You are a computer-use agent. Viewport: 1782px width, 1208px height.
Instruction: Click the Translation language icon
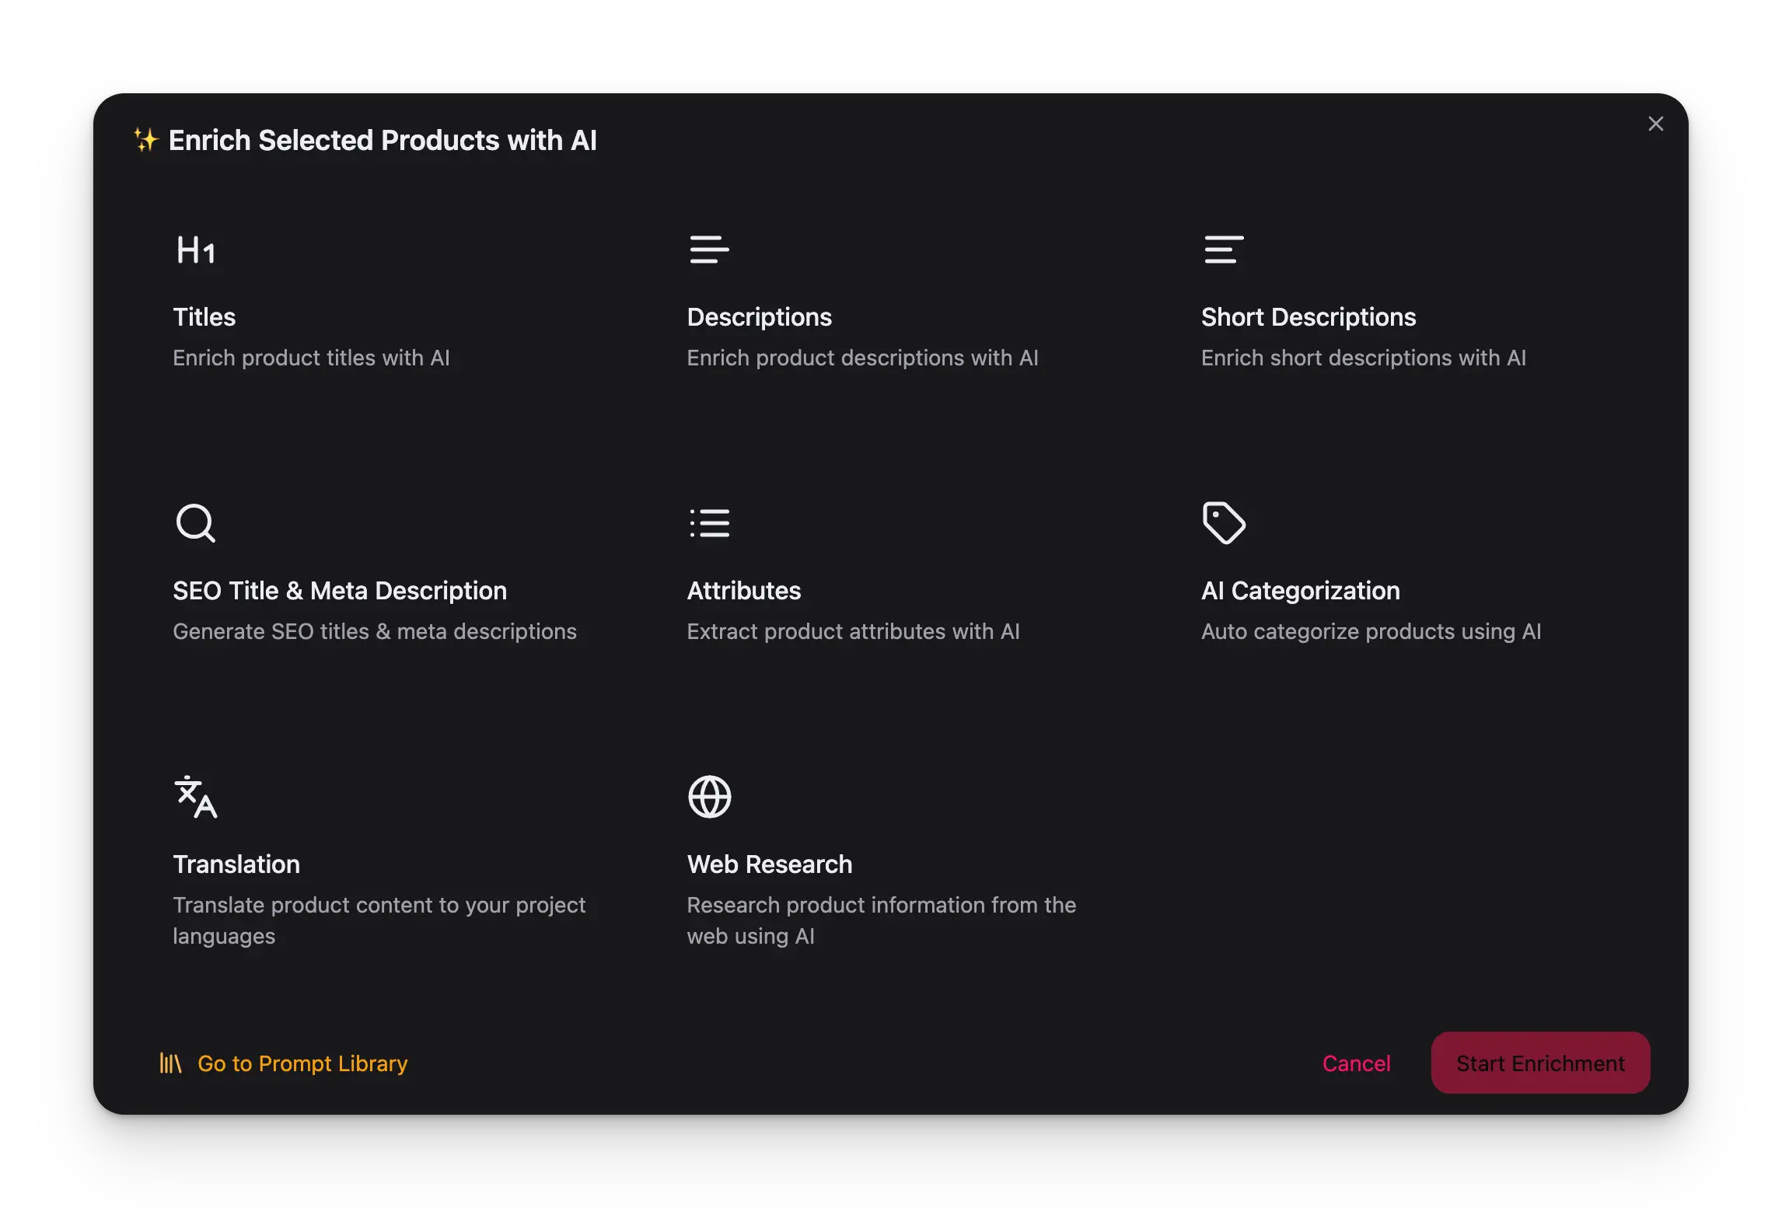(x=196, y=797)
